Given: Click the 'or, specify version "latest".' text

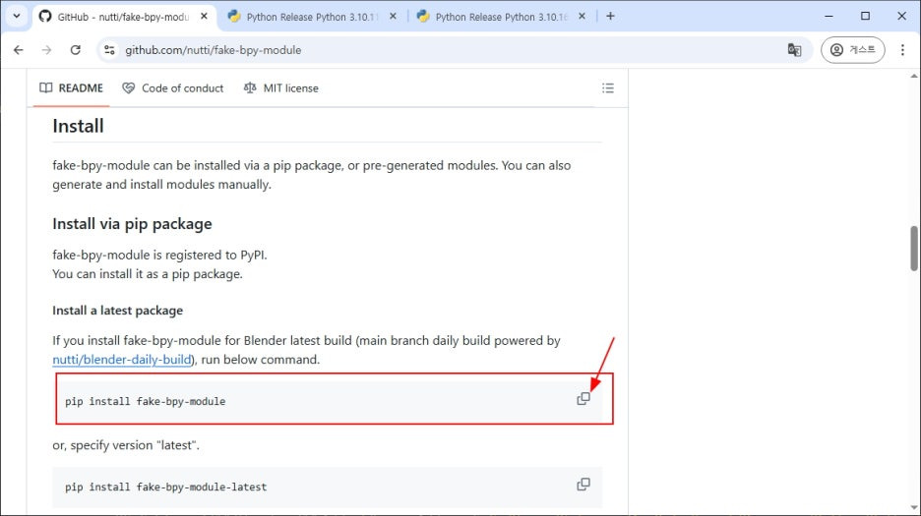Looking at the screenshot, I should [x=126, y=445].
